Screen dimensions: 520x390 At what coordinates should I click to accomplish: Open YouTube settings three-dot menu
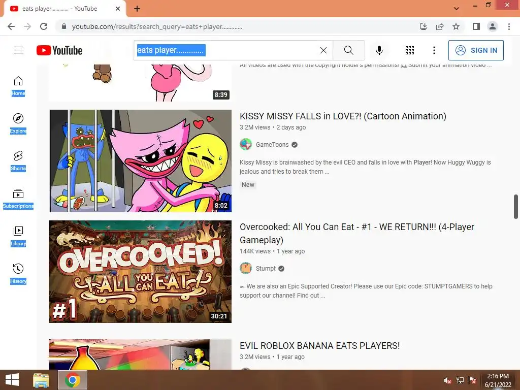tap(434, 50)
